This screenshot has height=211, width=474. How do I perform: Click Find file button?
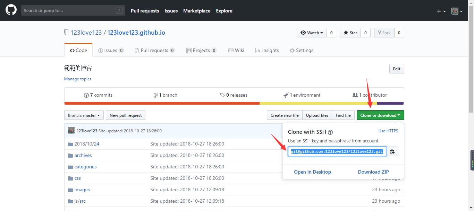pyautogui.click(x=343, y=115)
